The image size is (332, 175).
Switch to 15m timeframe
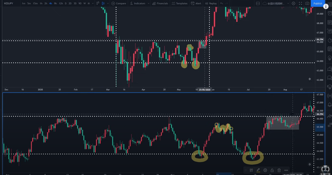(35, 3)
